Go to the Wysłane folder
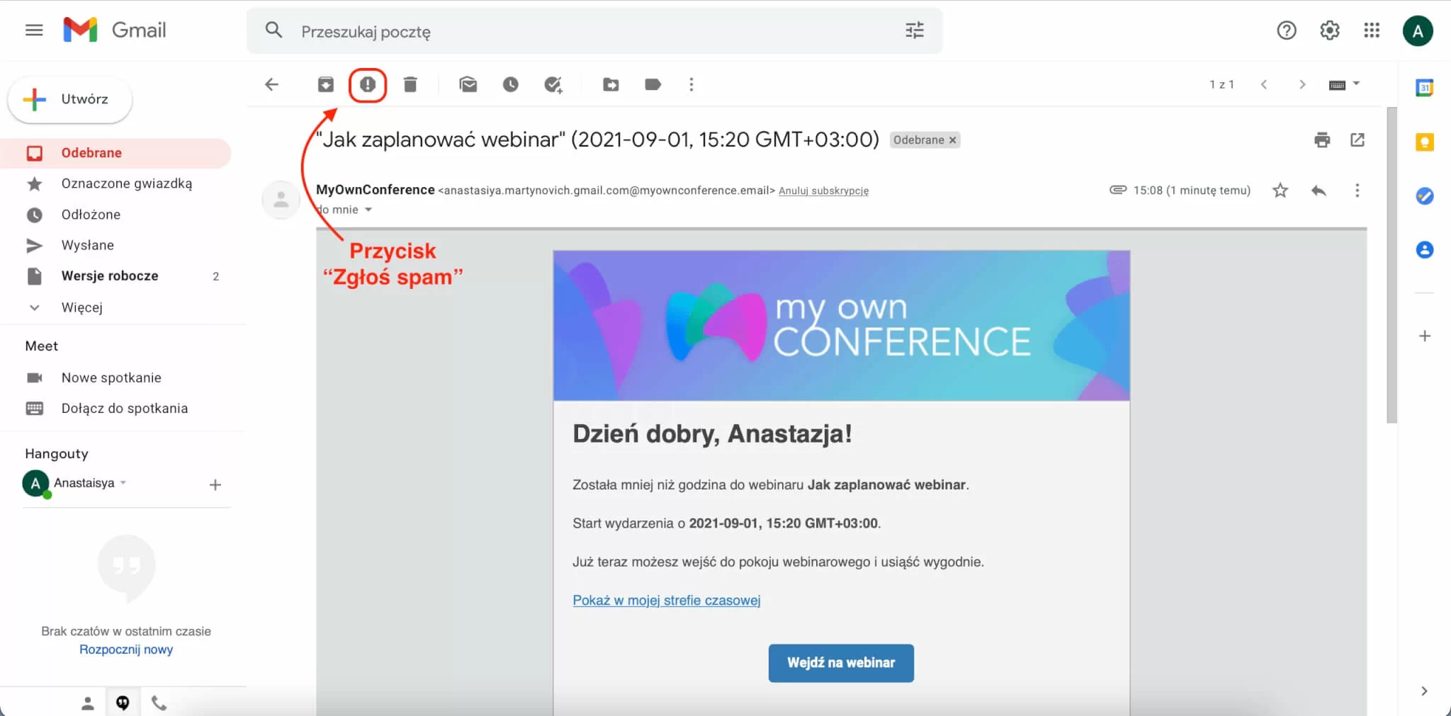 click(88, 245)
